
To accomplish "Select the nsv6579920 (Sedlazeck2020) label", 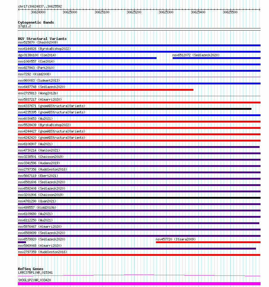I will pos(42,239).
